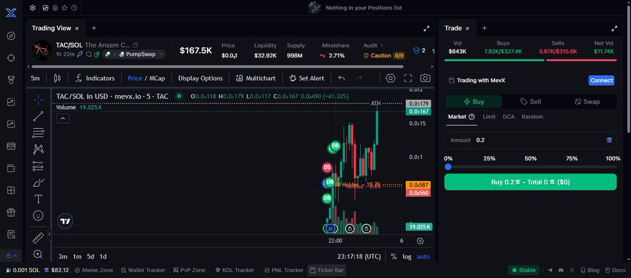Image resolution: width=631 pixels, height=278 pixels.
Task: Toggle log scale on chart
Action: coord(407,256)
